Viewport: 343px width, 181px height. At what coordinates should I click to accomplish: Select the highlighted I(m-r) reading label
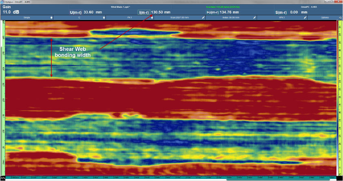(x=144, y=12)
